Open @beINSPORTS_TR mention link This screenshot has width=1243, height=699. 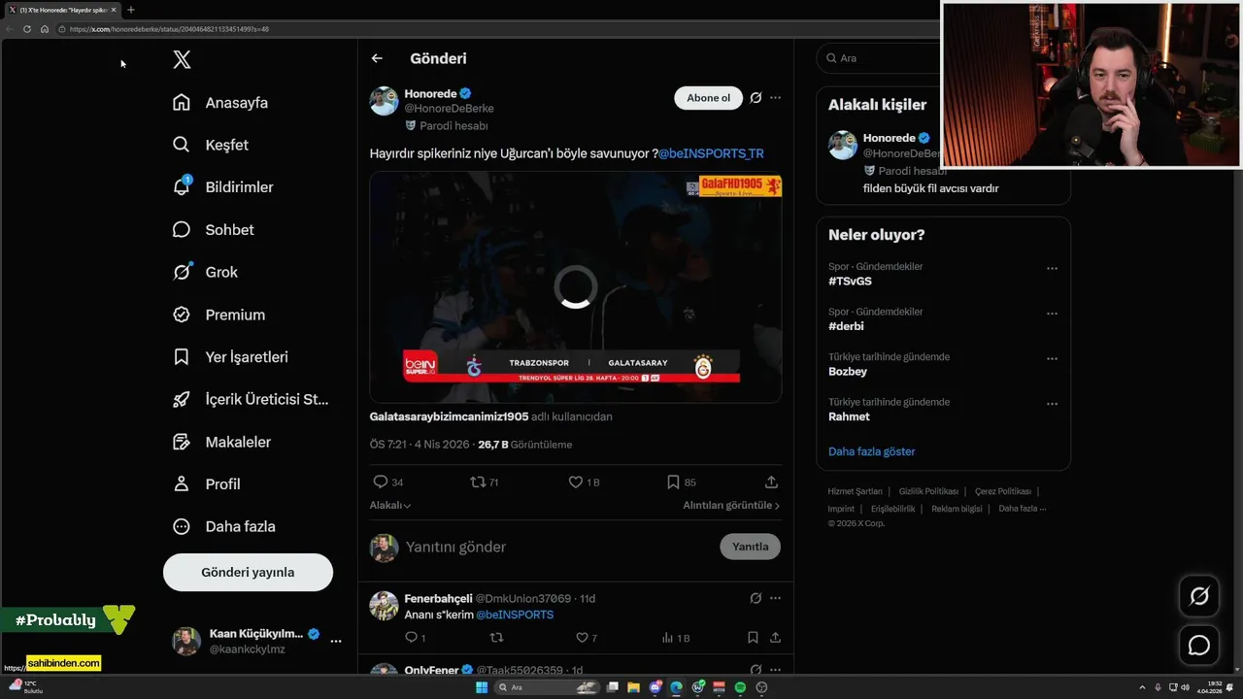[711, 153]
